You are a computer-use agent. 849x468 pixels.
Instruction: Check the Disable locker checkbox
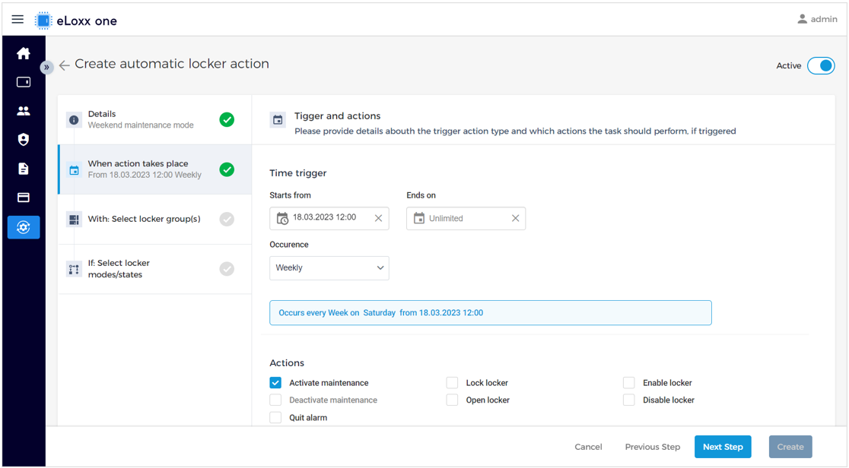[628, 400]
